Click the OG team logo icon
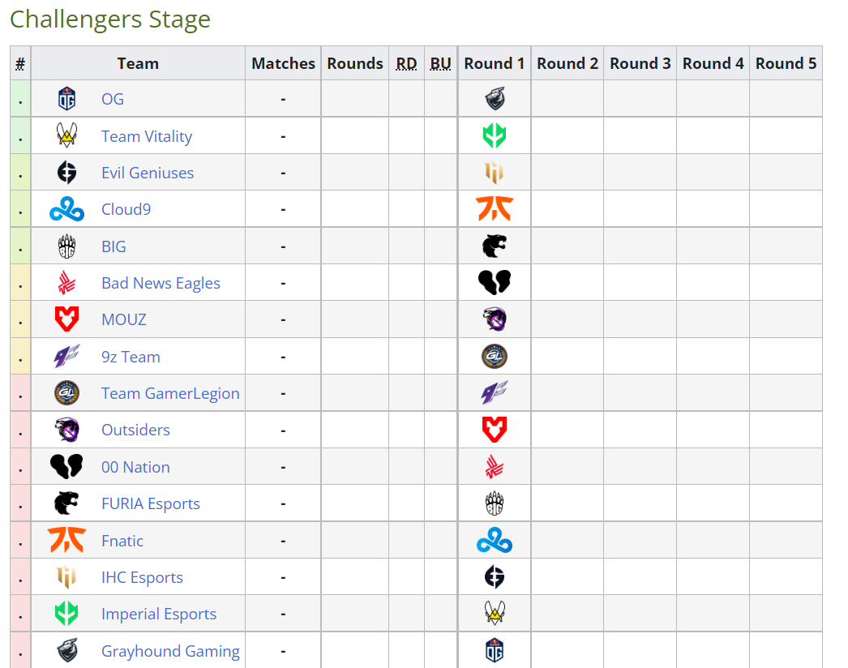The width and height of the screenshot is (848, 668). pyautogui.click(x=66, y=99)
